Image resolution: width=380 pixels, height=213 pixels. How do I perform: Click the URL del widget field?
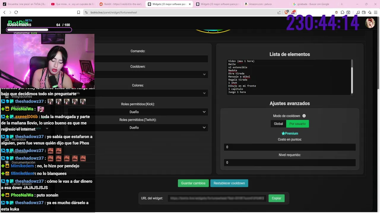click(x=217, y=198)
